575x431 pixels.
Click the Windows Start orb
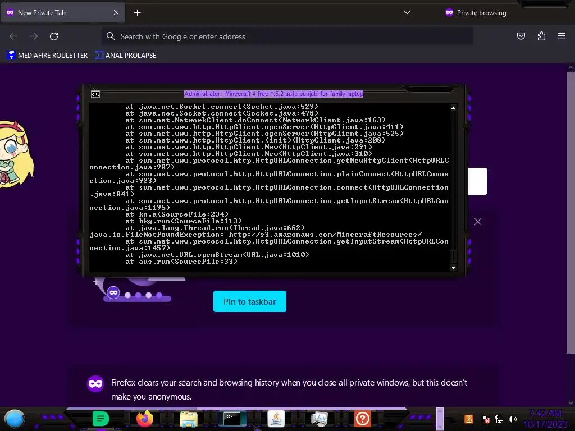15,419
